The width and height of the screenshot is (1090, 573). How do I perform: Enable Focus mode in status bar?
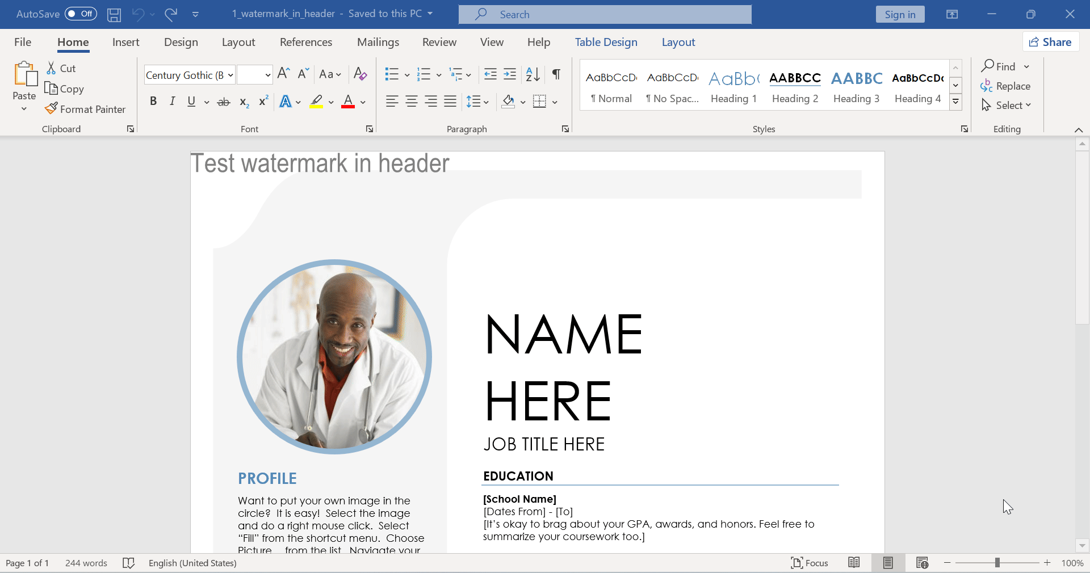809,562
